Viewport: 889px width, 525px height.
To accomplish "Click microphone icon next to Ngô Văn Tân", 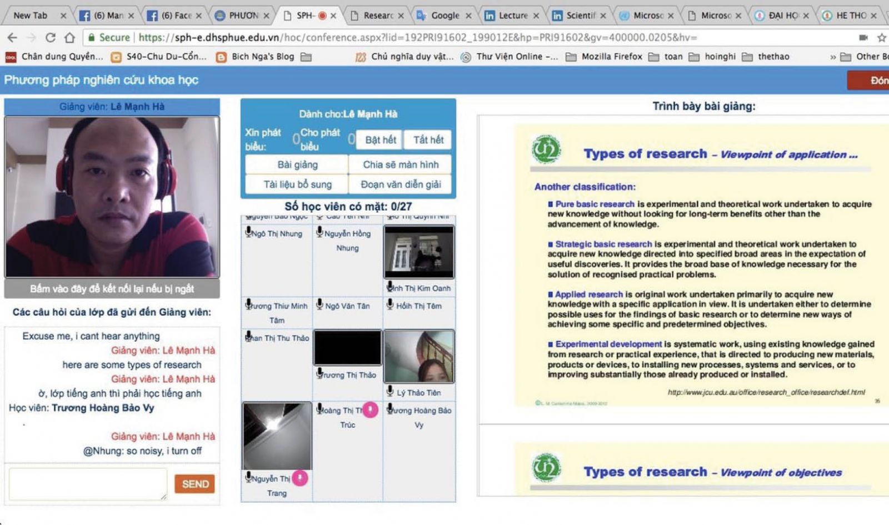I will click(x=319, y=304).
